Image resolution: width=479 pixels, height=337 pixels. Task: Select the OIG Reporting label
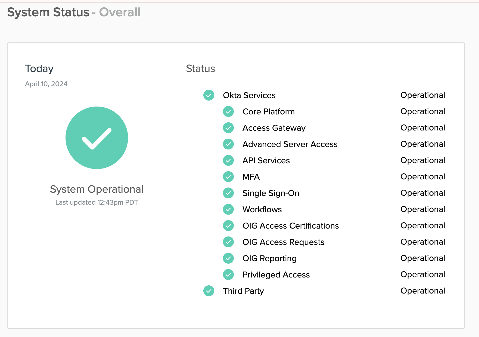[269, 259]
